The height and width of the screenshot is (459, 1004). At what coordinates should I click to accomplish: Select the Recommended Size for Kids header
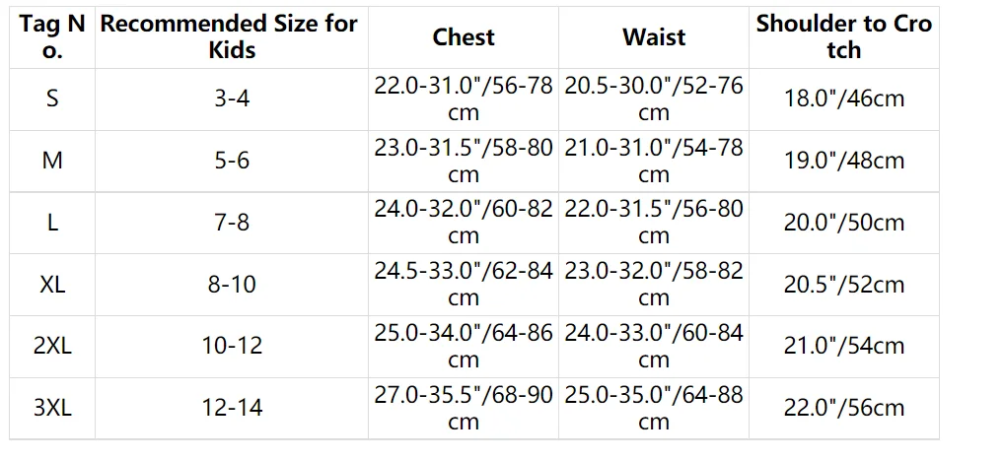tap(232, 37)
